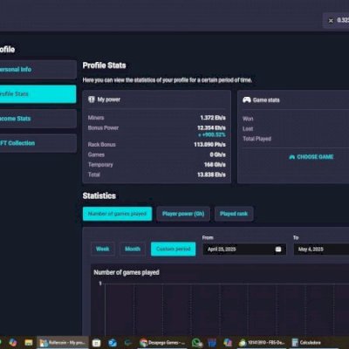Open WhatsApp from the taskbar
Image resolution: width=349 pixels, height=349 pixels.
pyautogui.click(x=197, y=343)
